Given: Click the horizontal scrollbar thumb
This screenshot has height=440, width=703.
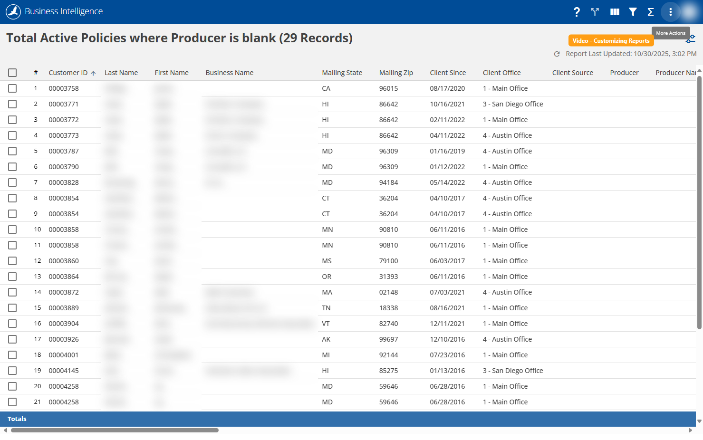Looking at the screenshot, I should point(115,430).
